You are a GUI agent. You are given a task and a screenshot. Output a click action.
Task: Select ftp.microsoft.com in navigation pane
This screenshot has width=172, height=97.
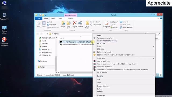47,38
